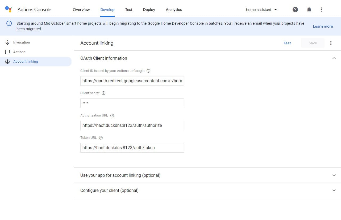Focus the Token URL input field
Viewport: 341px width, 220px height.
tap(132, 148)
